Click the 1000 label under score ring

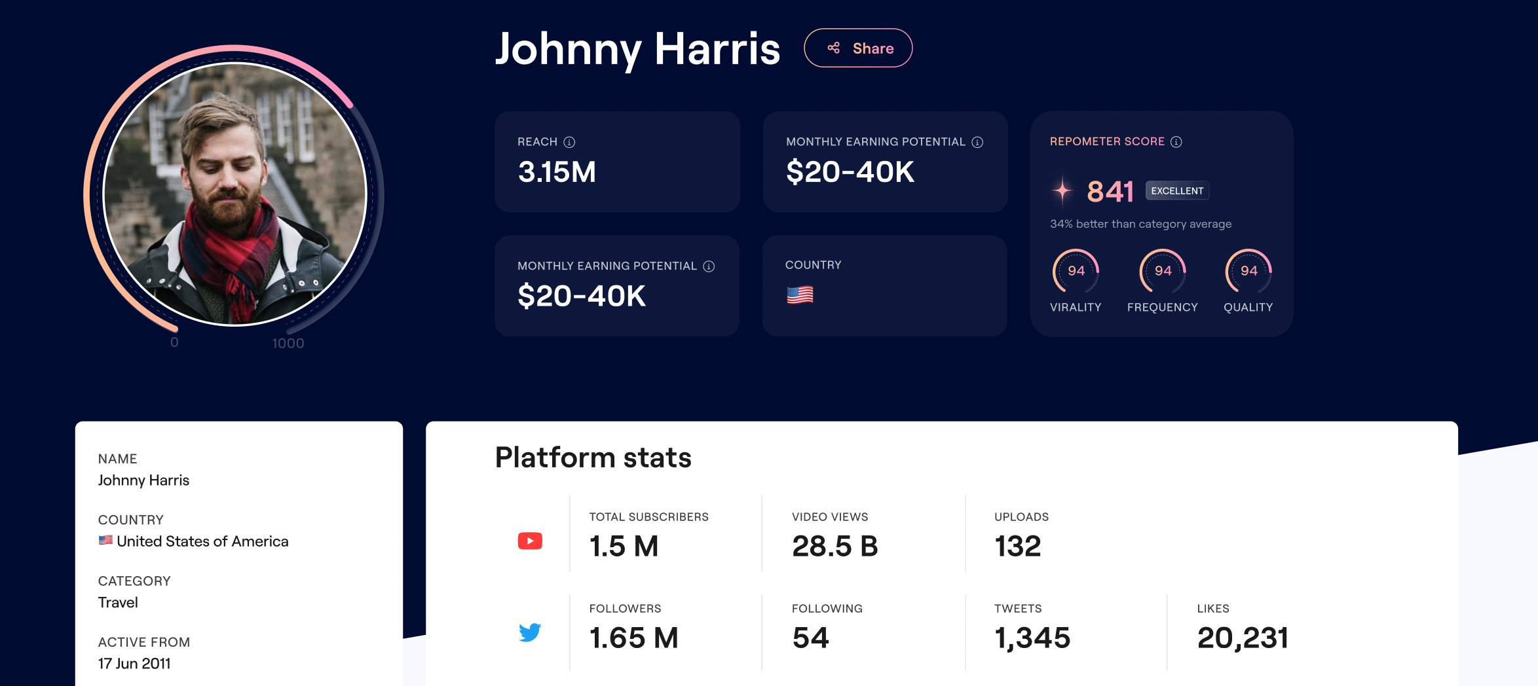click(x=288, y=343)
